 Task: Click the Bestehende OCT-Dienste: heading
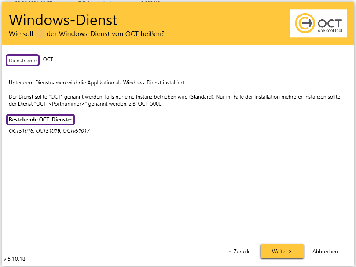point(40,120)
